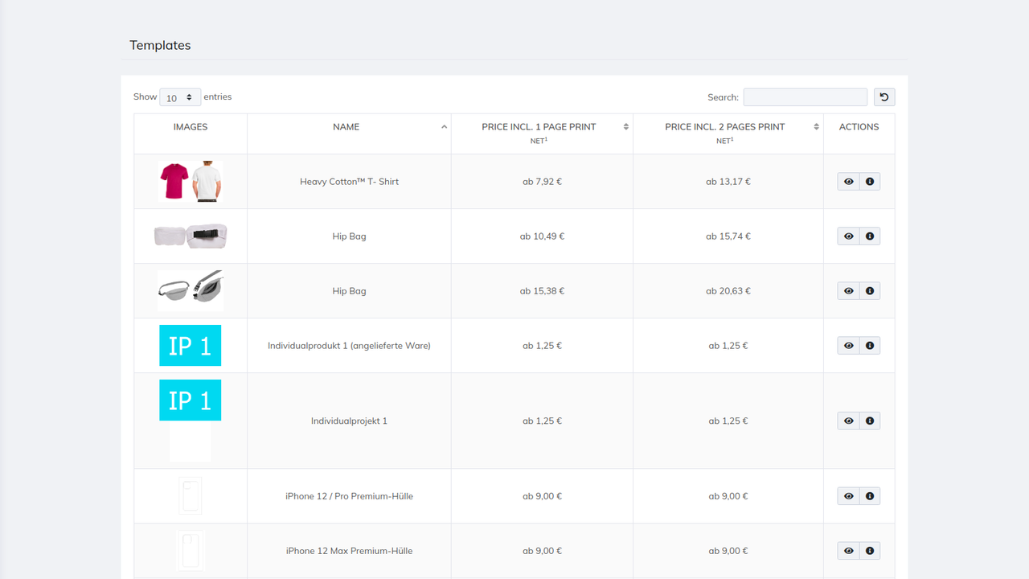This screenshot has height=579, width=1029.
Task: Open info for iPhone 12 Max Premium-Hülle
Action: (870, 551)
